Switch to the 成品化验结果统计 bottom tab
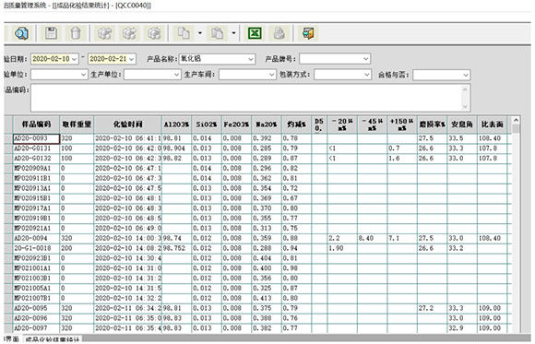The width and height of the screenshot is (535, 344). click(x=53, y=339)
